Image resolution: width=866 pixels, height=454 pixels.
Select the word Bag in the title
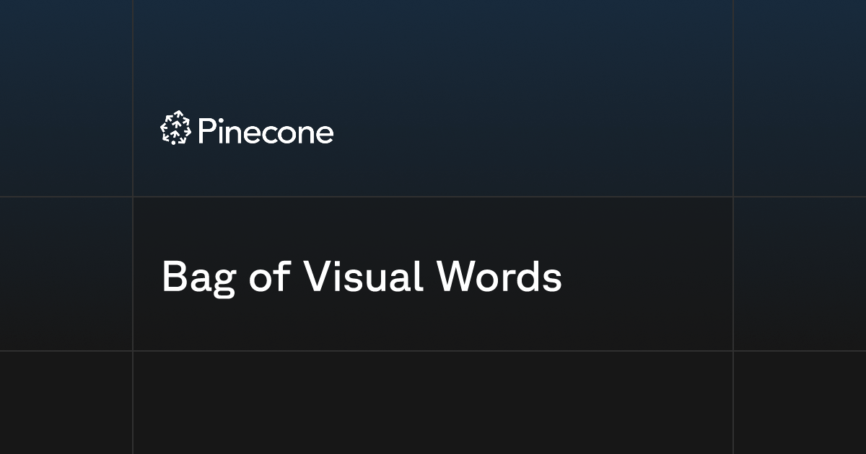pos(198,277)
